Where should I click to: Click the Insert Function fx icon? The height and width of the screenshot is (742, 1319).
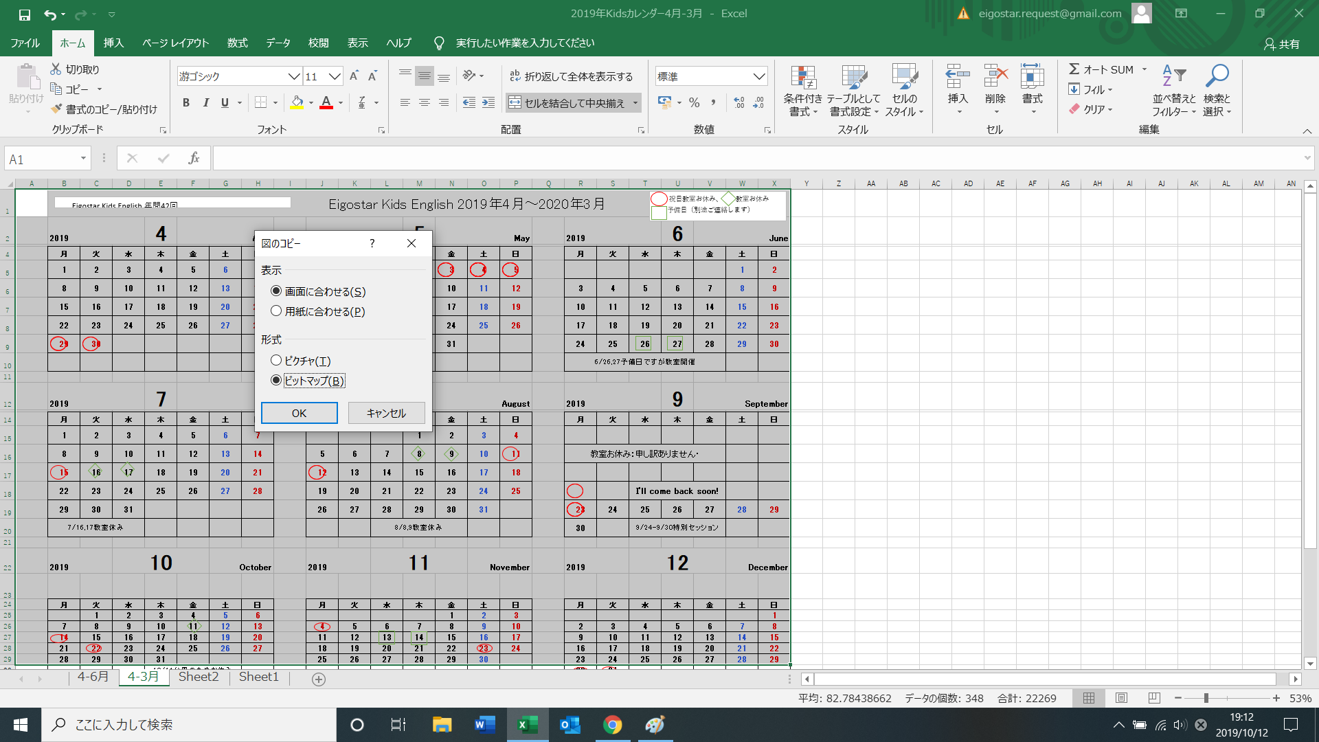point(194,159)
